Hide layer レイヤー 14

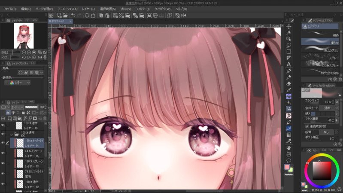[3, 143]
